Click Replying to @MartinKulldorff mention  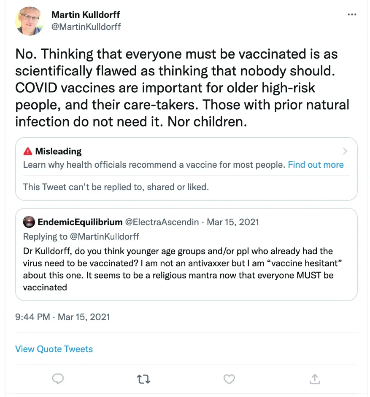(x=104, y=236)
